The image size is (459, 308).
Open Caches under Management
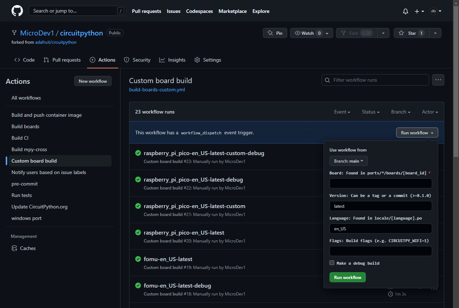24,248
